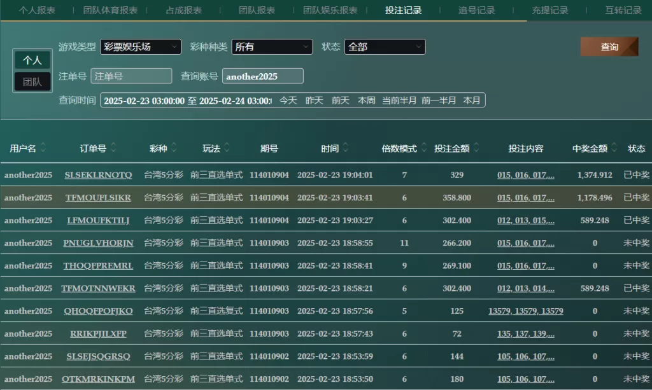Open order SLSEJSQGRSQ link
This screenshot has height=390, width=652.
(x=98, y=356)
